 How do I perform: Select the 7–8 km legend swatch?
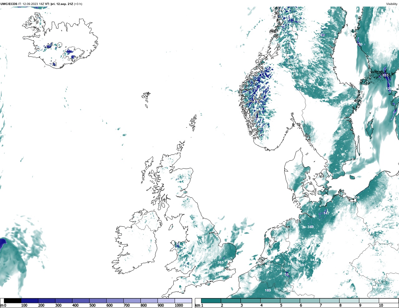click(329, 301)
